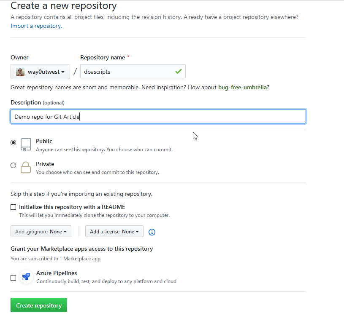Click the Azure Pipelines label text

click(57, 273)
